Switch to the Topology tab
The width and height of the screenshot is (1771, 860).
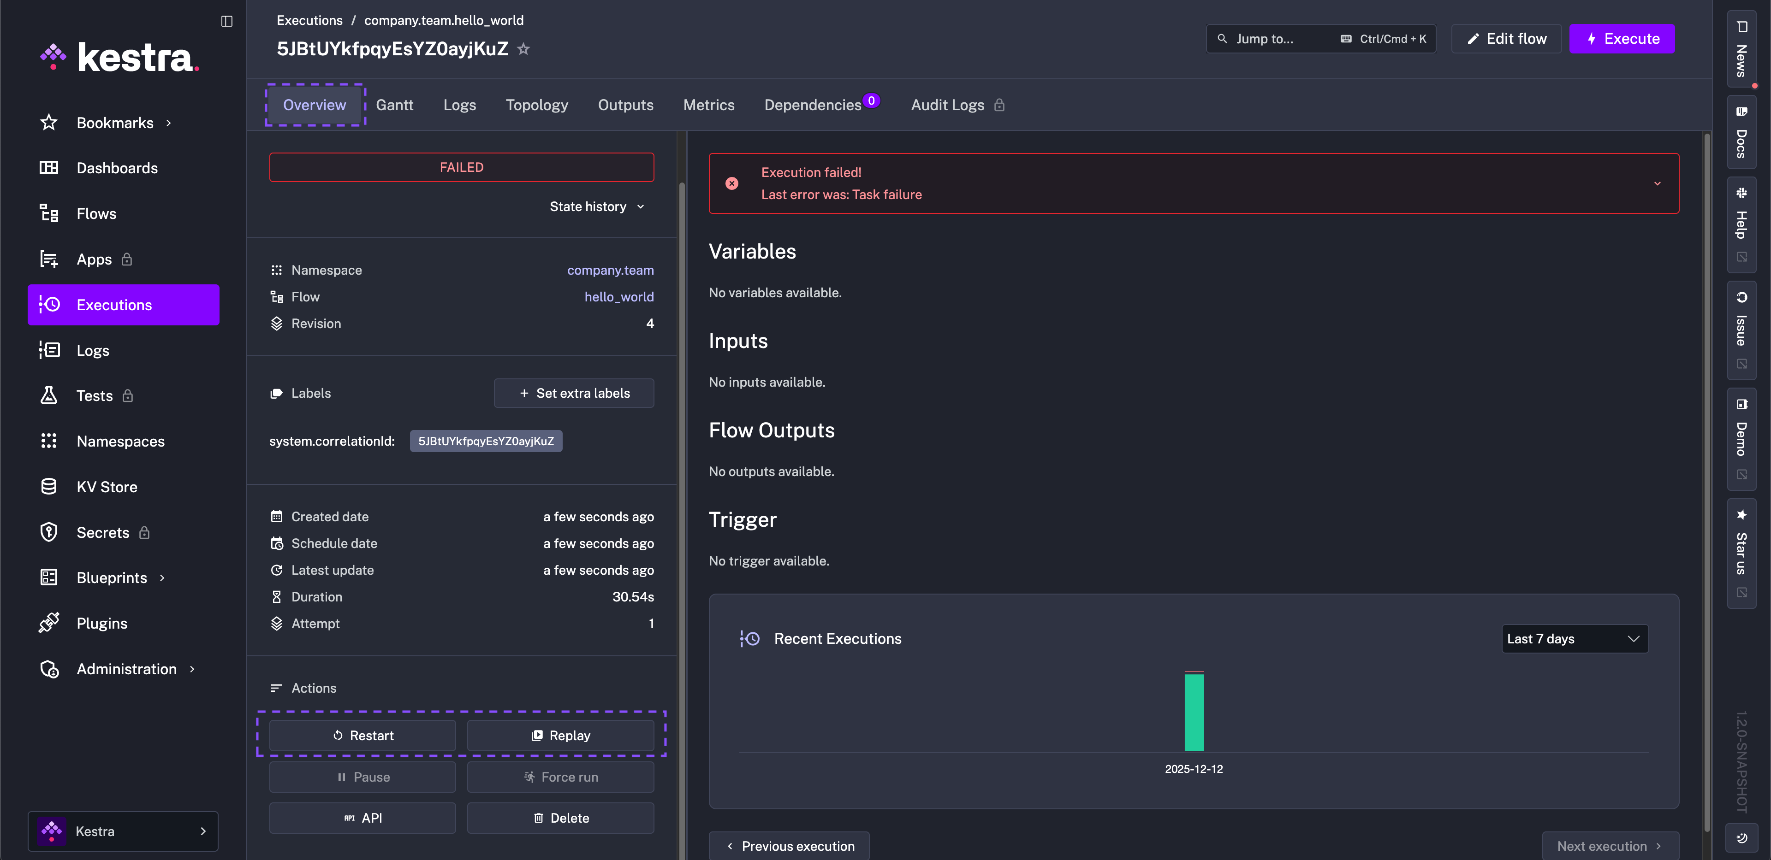coord(536,105)
